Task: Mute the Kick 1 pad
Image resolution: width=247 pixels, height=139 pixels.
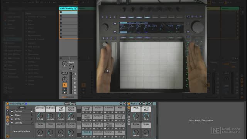Action: pos(83,137)
